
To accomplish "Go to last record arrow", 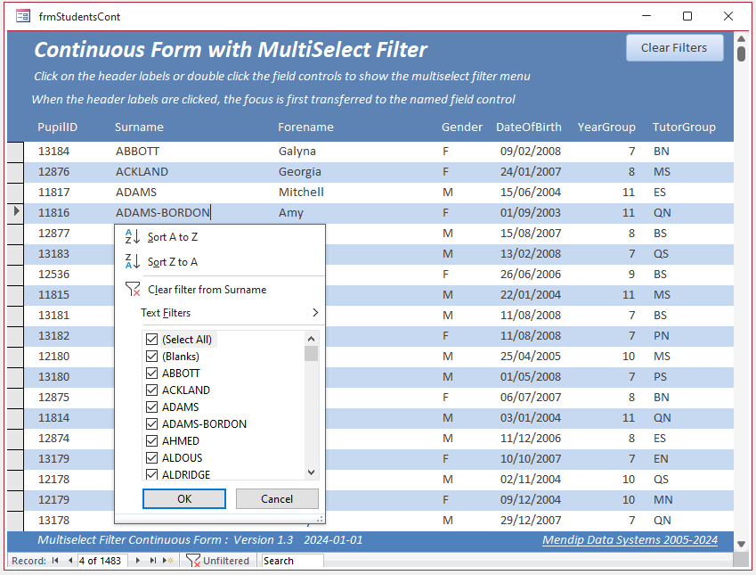I will pyautogui.click(x=153, y=561).
